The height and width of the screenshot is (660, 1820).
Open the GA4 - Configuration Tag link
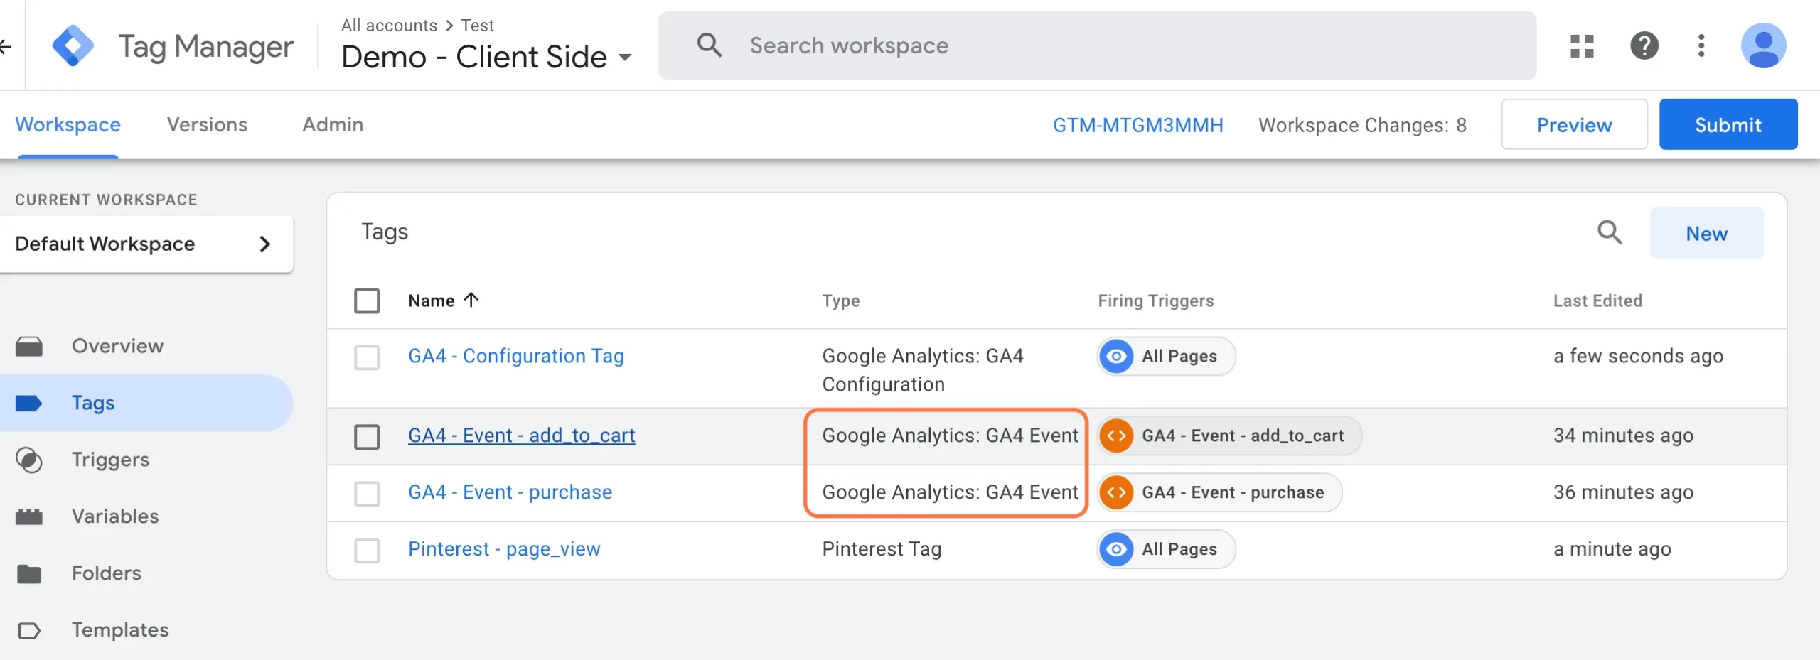516,356
